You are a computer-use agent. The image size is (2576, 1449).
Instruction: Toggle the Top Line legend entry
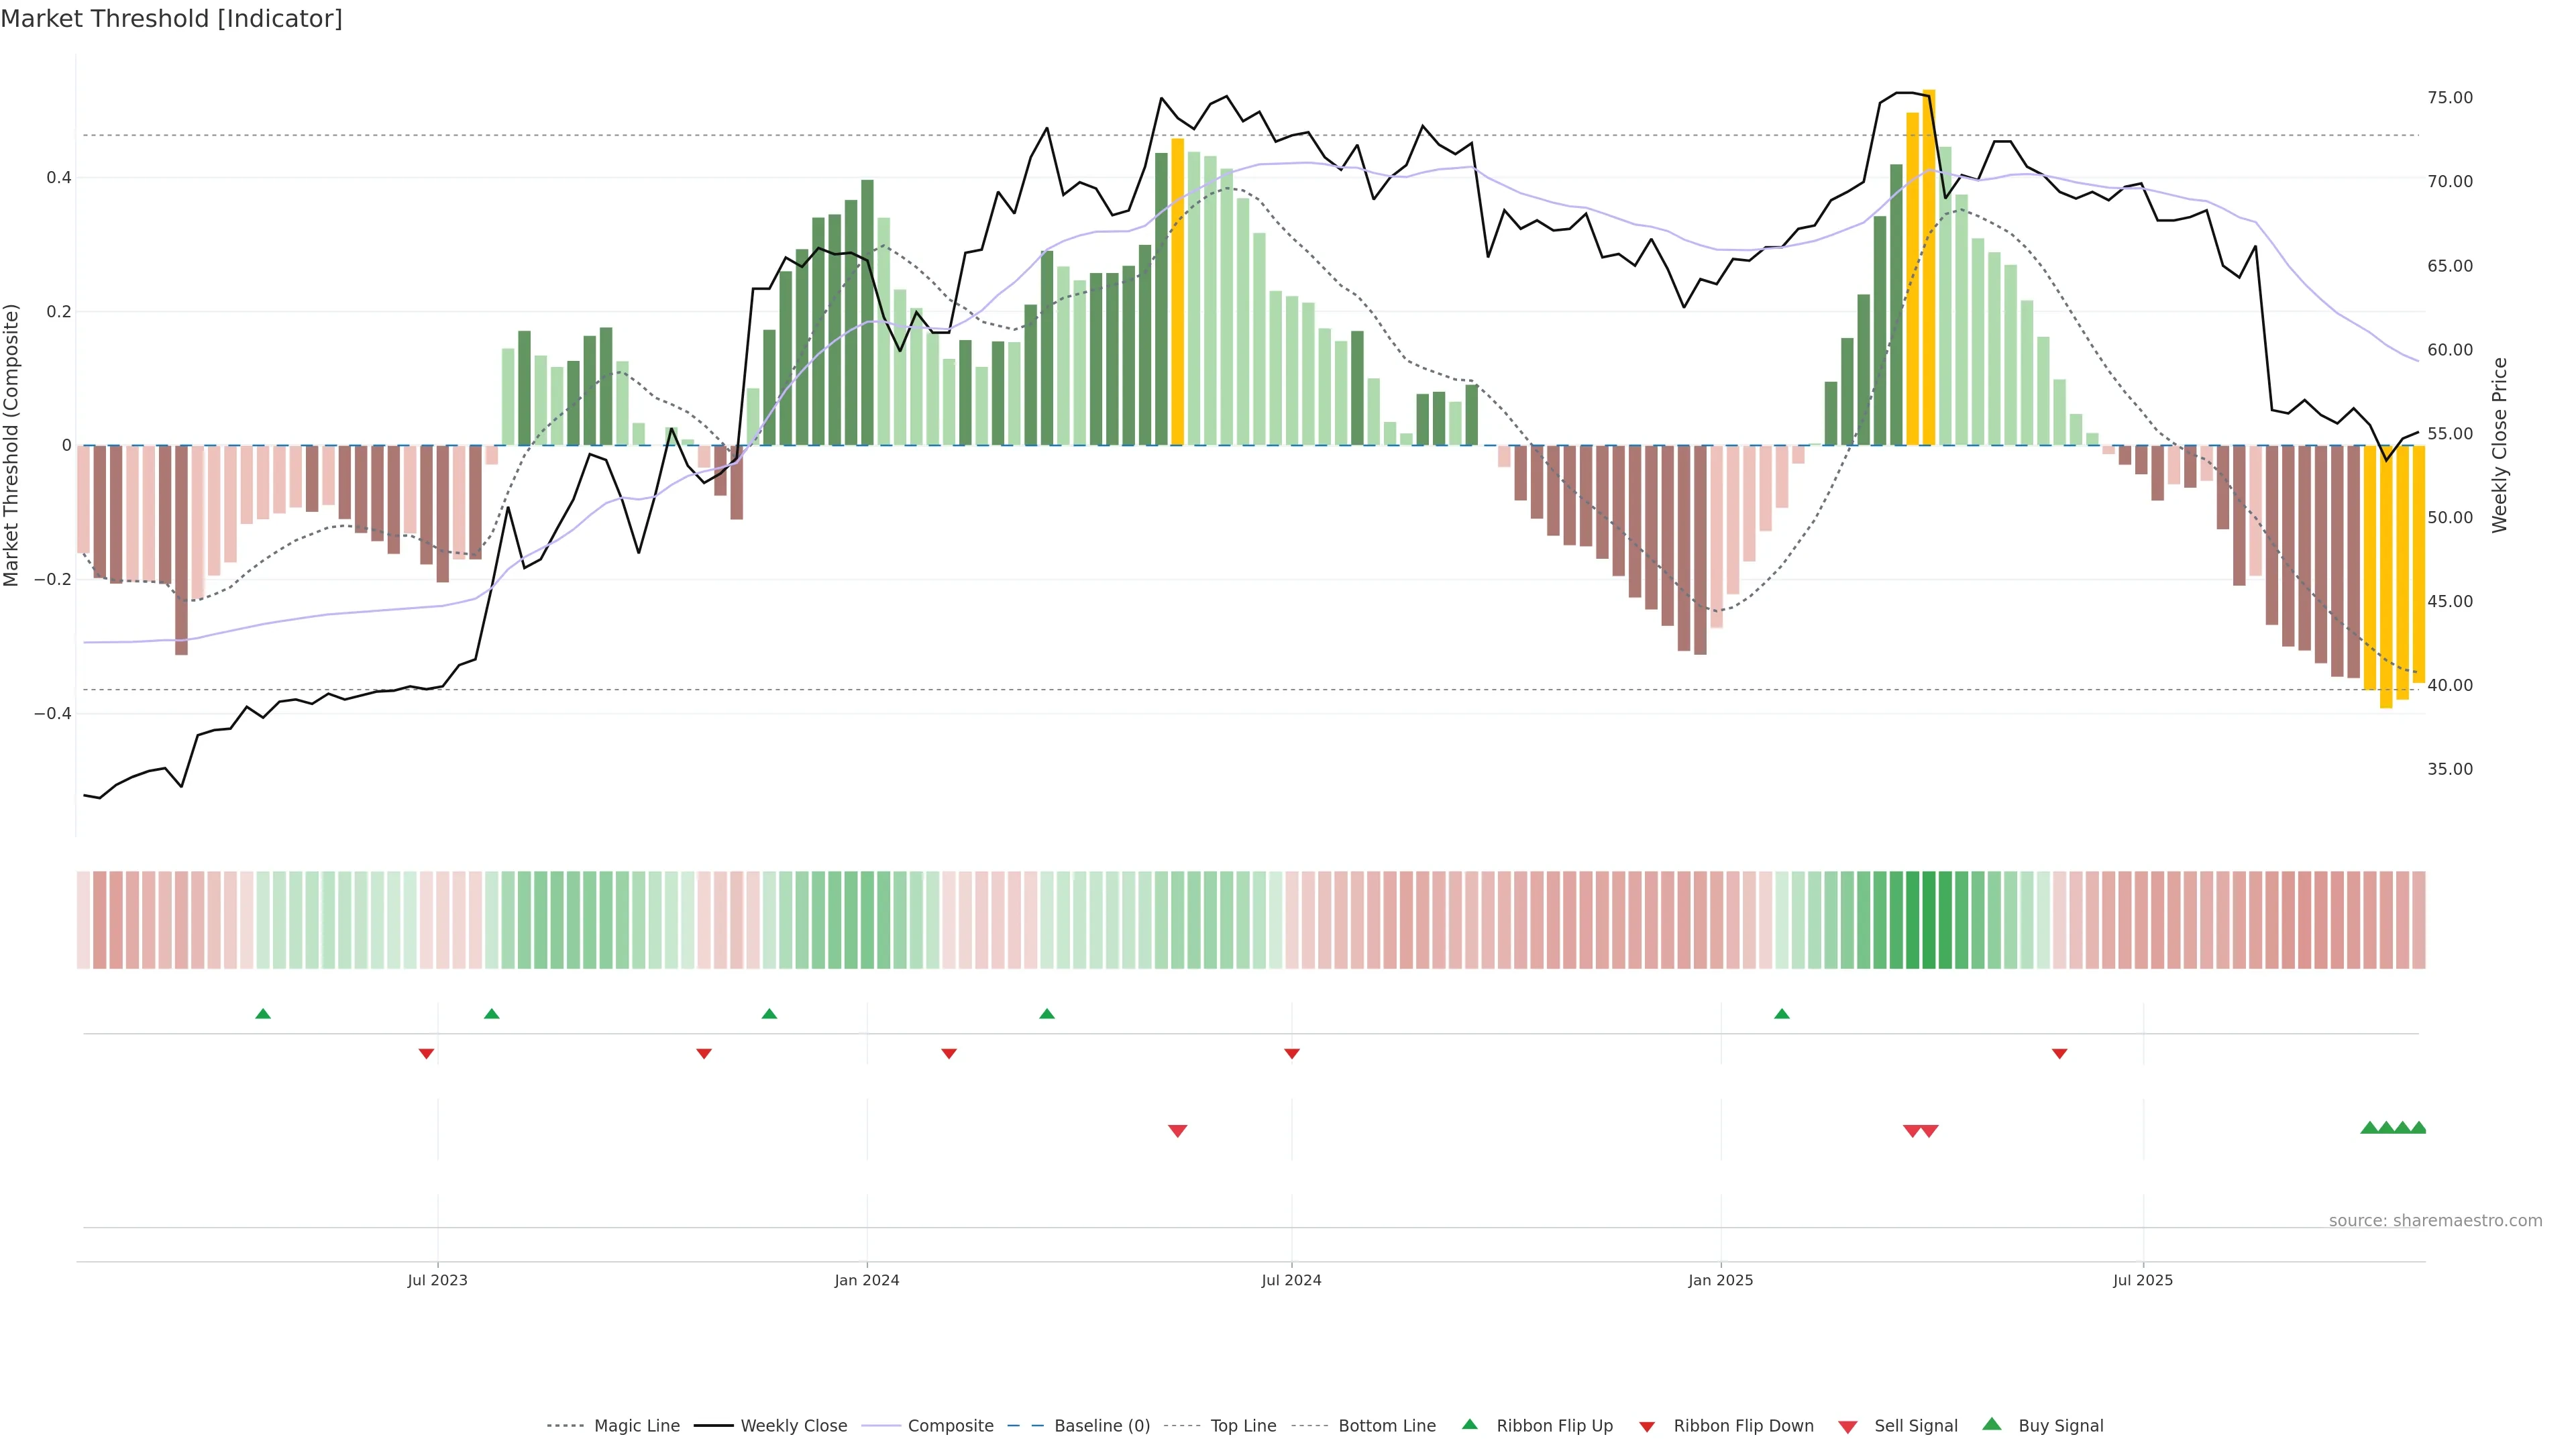1243,1426
